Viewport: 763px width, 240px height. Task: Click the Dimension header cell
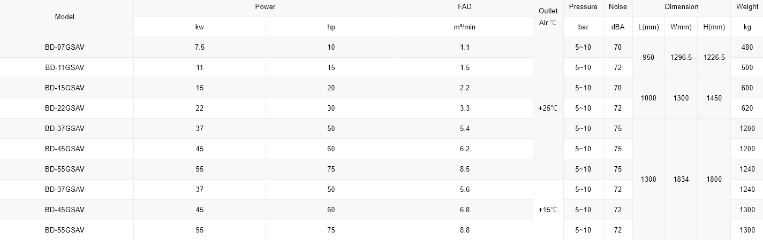(x=681, y=7)
